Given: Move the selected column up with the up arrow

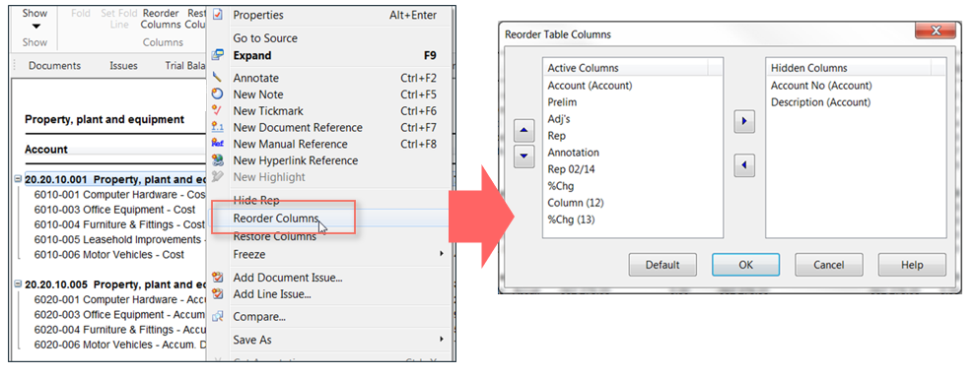Looking at the screenshot, I should 524,131.
